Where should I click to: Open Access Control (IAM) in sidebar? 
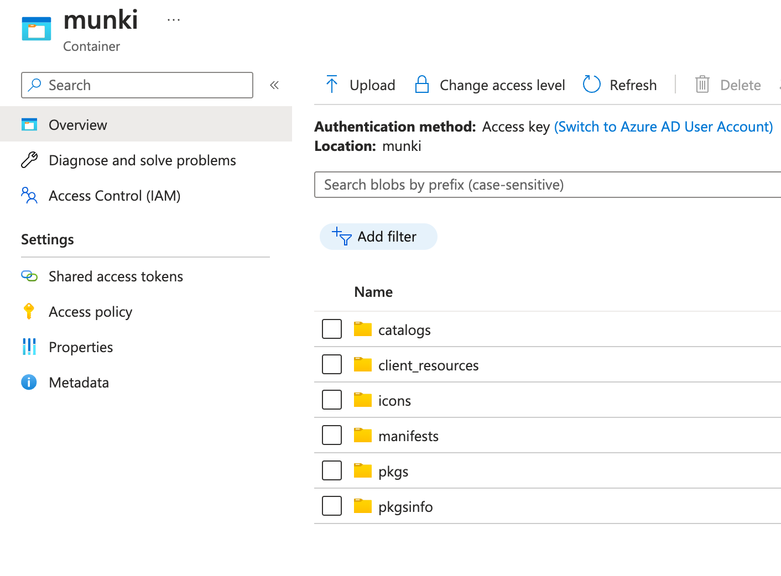click(x=114, y=196)
